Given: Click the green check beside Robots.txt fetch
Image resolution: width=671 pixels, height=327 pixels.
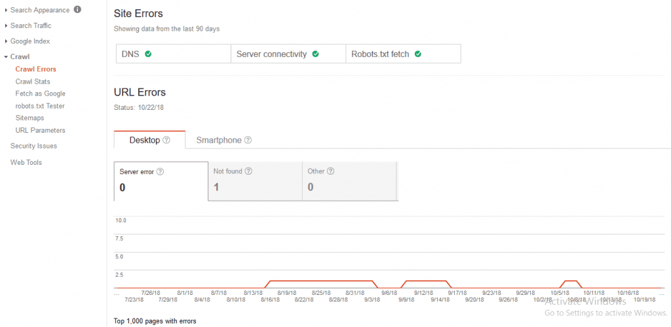Looking at the screenshot, I should (418, 54).
